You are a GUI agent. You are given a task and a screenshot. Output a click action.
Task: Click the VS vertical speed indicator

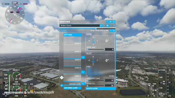click(170, 83)
